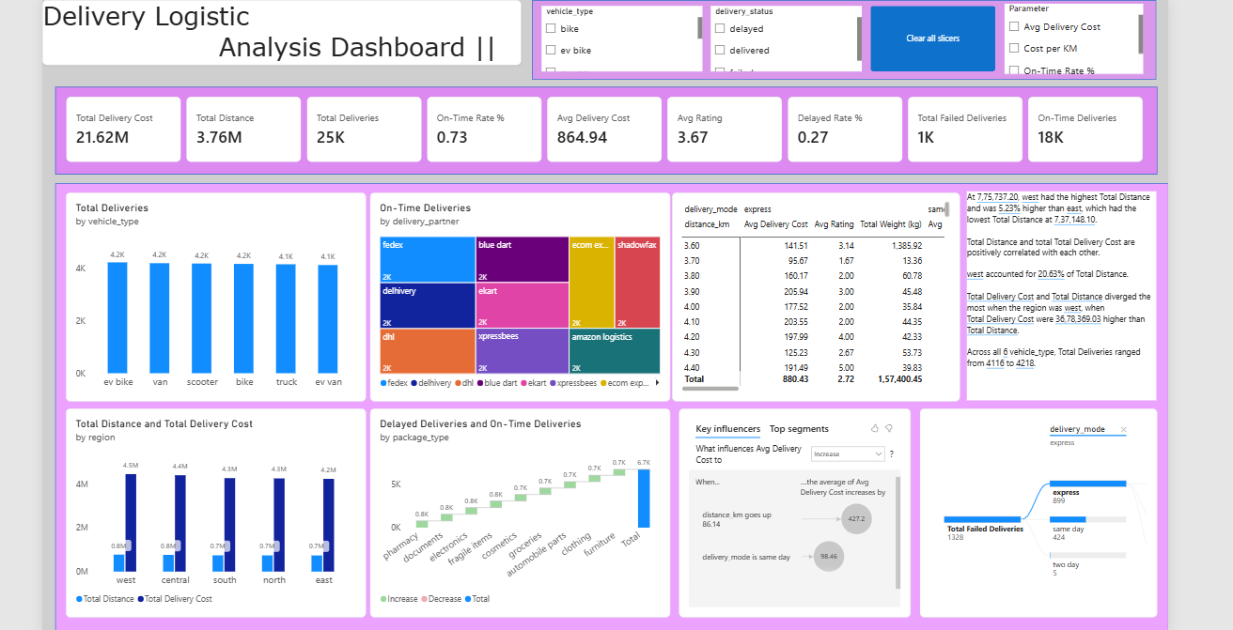The image size is (1233, 630).
Task: Click the question mark help icon beside Increase
Action: [x=891, y=454]
